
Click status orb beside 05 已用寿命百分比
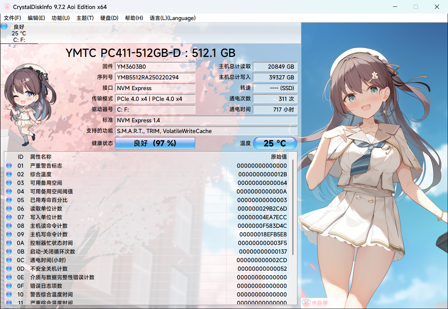[9, 200]
